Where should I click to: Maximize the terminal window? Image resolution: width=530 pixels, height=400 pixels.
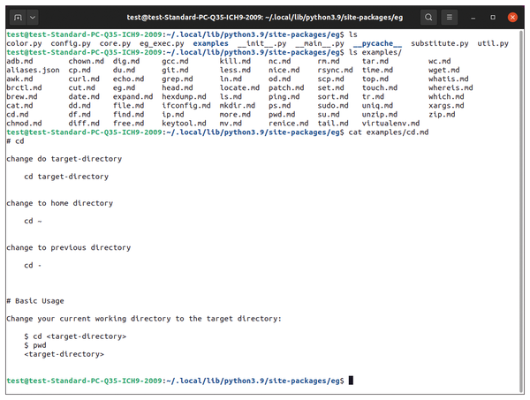[493, 18]
